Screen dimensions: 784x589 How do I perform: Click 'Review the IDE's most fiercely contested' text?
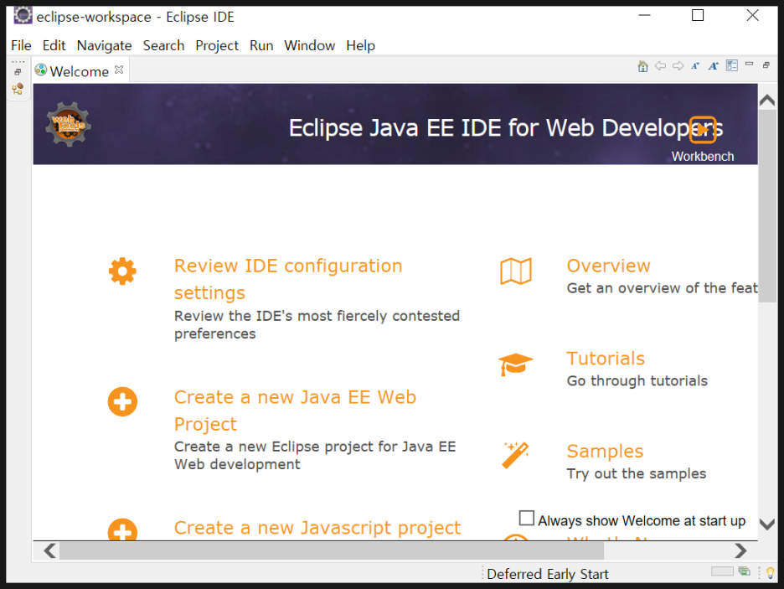pos(317,316)
